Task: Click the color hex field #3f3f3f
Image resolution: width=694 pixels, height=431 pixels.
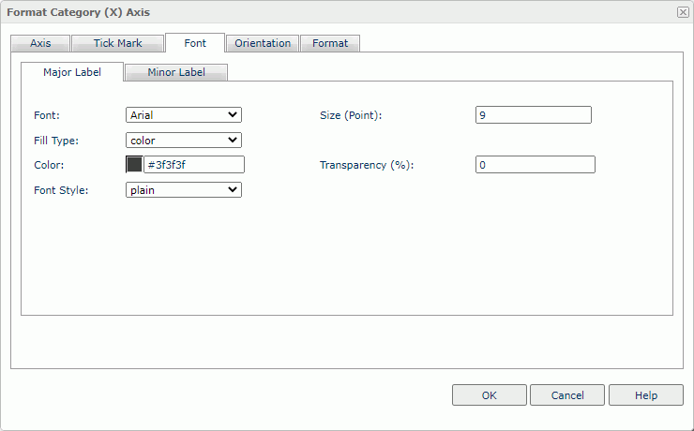Action: point(193,165)
